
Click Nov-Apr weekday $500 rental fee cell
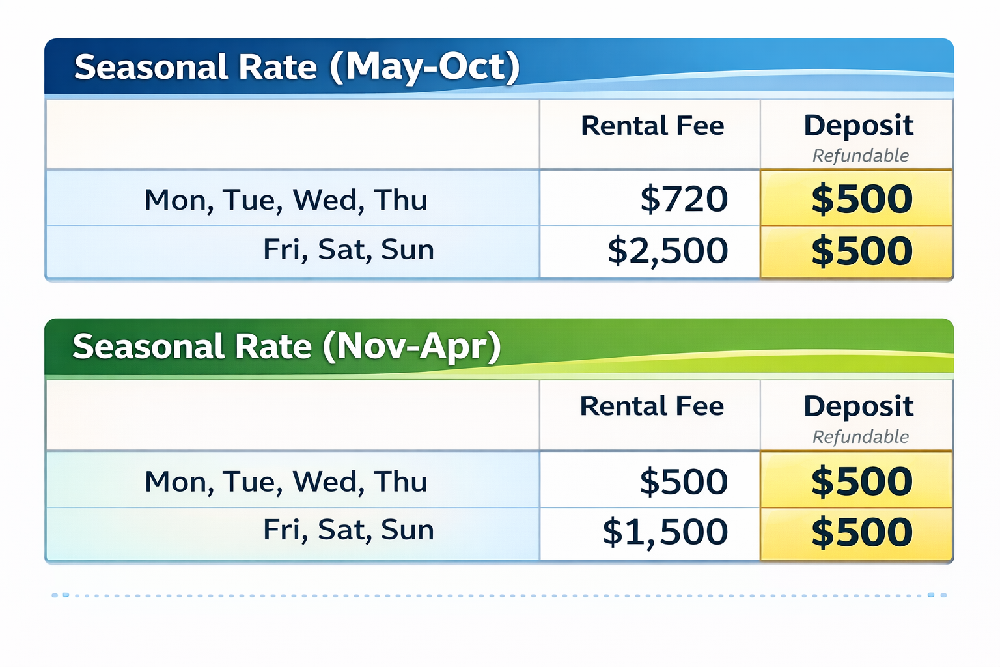pyautogui.click(x=684, y=481)
